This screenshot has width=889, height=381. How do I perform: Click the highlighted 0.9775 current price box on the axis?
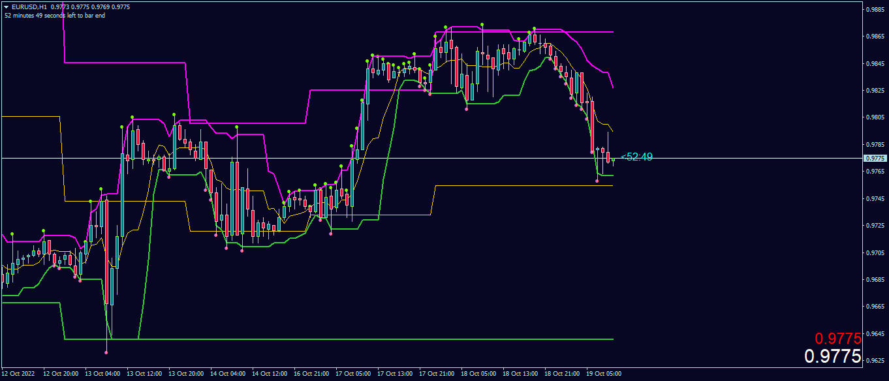[x=875, y=158]
